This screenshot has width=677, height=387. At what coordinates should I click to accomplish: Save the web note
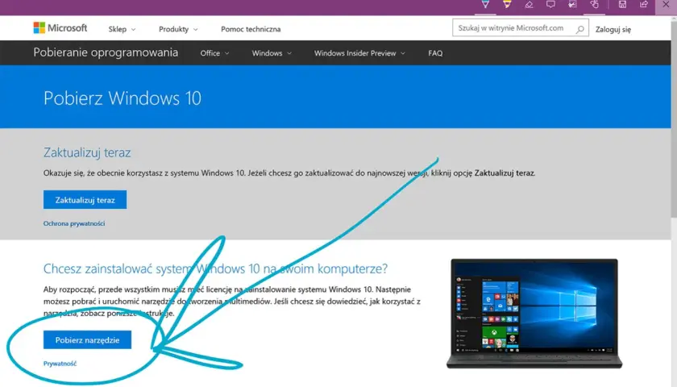pos(622,5)
